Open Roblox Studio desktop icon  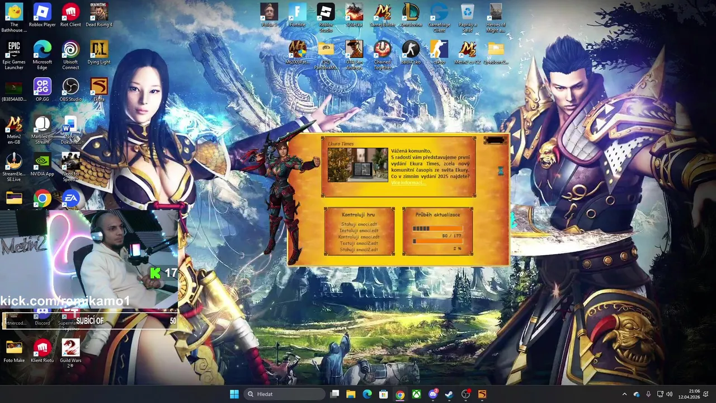326,17
